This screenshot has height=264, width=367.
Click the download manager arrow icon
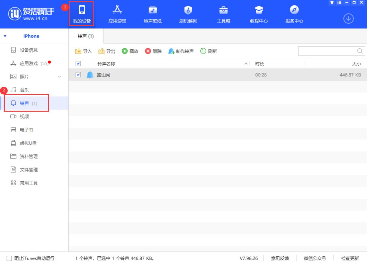(x=348, y=19)
